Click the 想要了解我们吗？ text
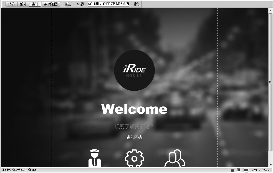 click(134, 126)
